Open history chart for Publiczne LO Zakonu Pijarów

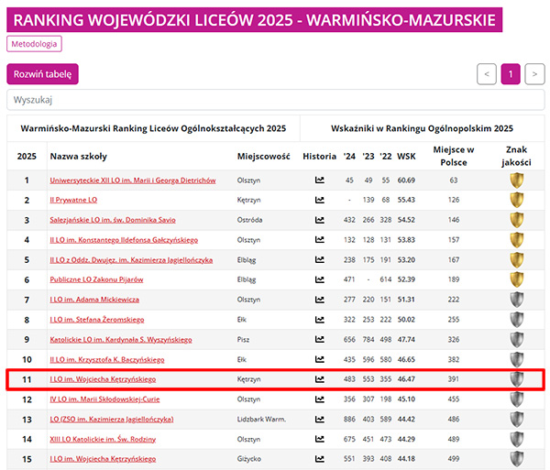319,279
